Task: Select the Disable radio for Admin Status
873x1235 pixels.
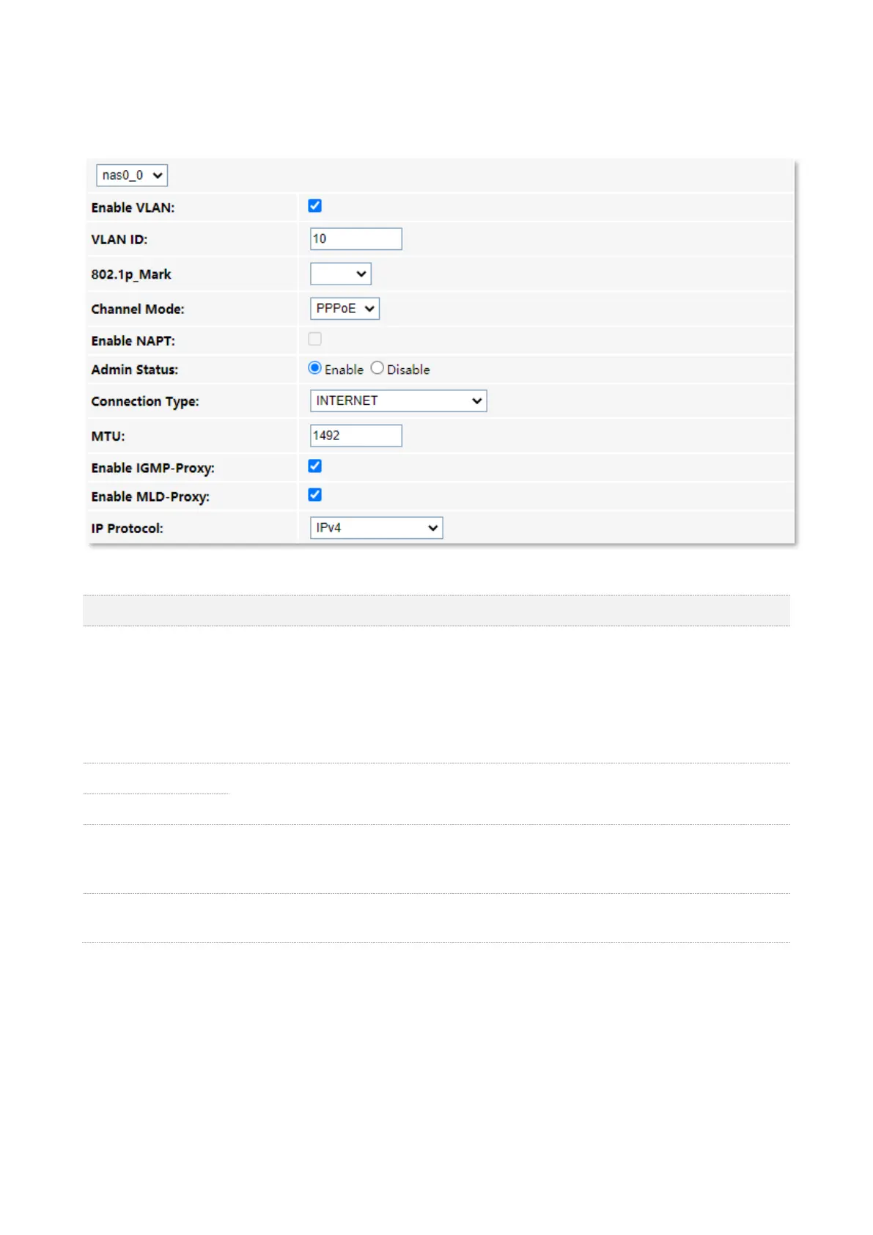Action: pos(377,368)
